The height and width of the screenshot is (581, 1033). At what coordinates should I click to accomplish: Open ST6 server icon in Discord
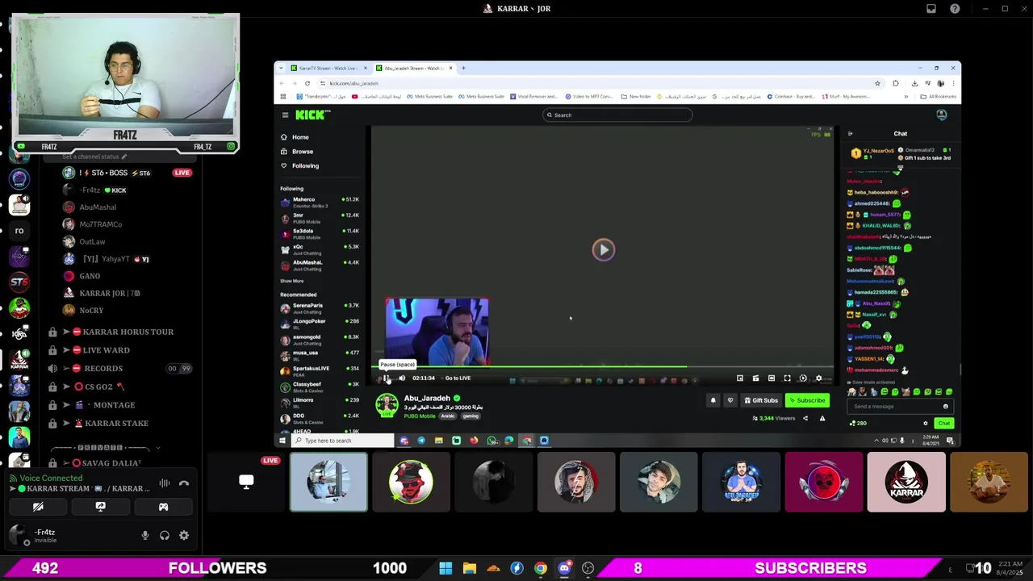pos(19,282)
